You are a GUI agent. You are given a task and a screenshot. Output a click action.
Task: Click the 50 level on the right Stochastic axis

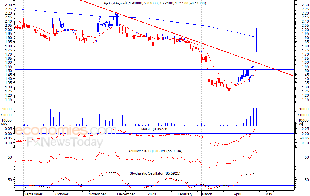pos(307,180)
